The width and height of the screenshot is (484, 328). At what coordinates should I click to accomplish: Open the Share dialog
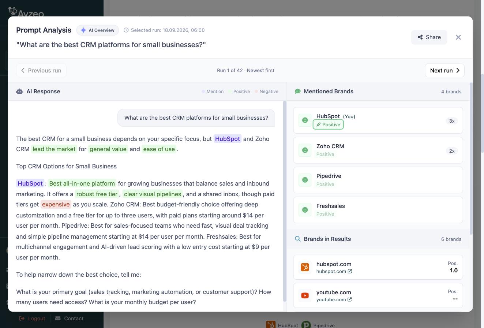tap(429, 37)
